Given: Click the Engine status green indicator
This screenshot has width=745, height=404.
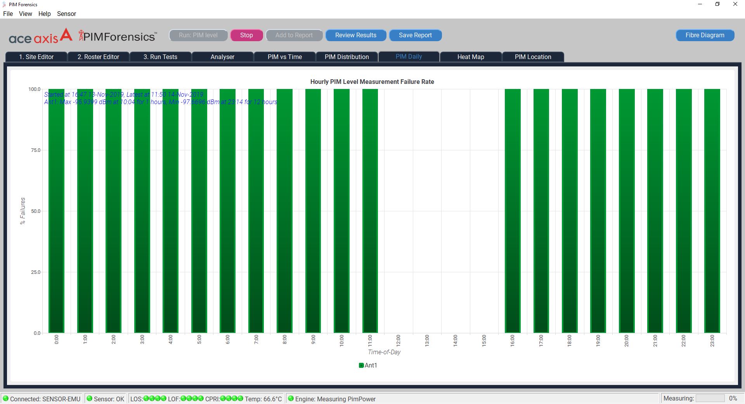Looking at the screenshot, I should (x=291, y=399).
